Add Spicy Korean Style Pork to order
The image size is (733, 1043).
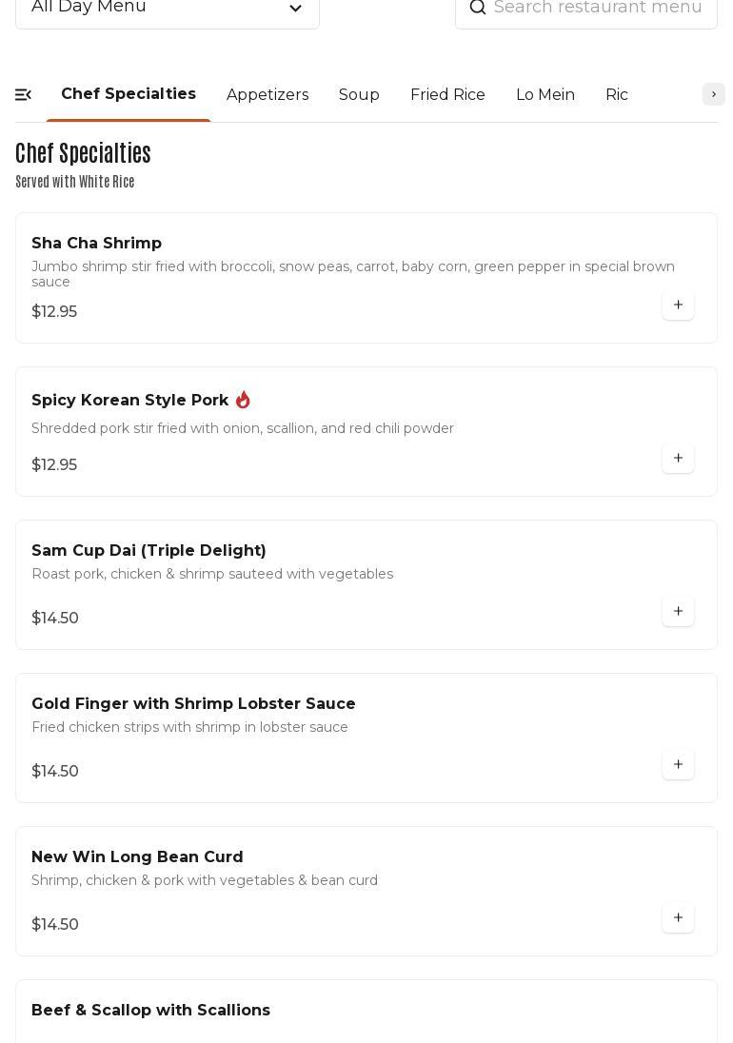(678, 459)
